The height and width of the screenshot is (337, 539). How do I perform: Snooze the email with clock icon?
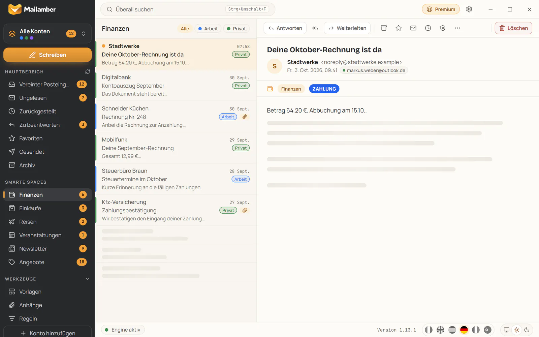tap(428, 28)
